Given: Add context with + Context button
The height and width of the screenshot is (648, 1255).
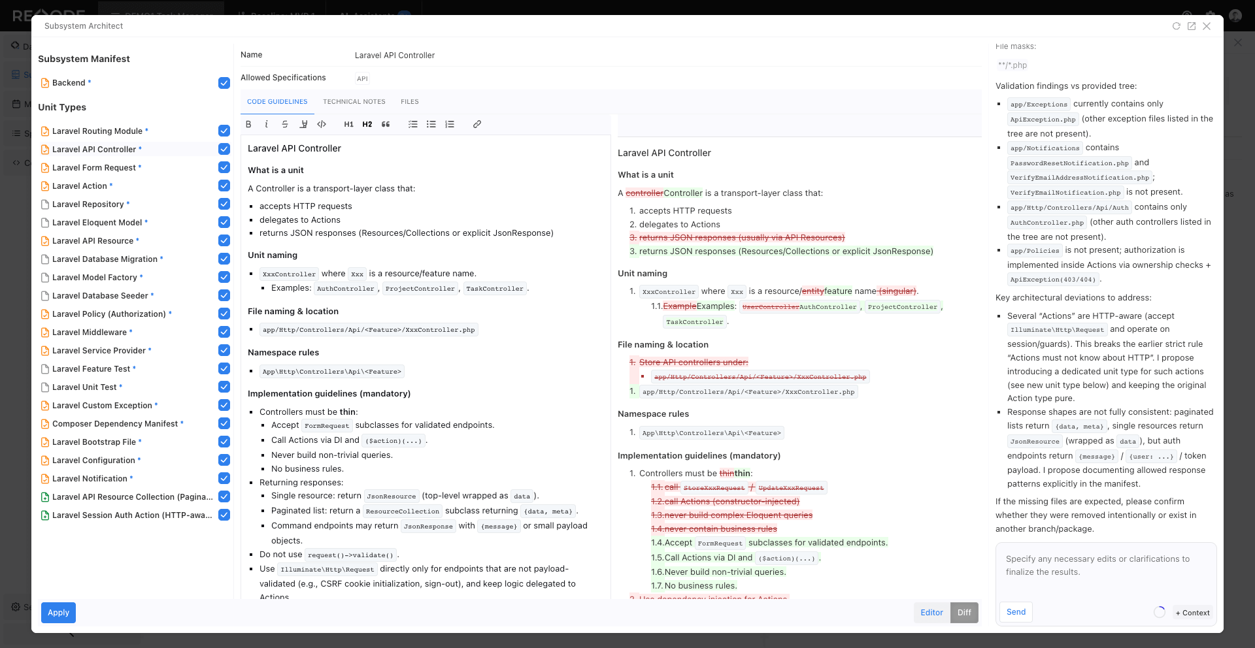Looking at the screenshot, I should (1192, 613).
